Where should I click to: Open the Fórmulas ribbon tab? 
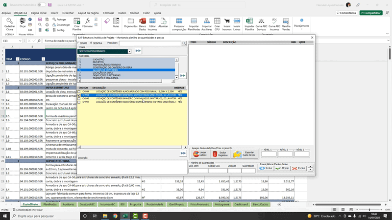tap(109, 13)
